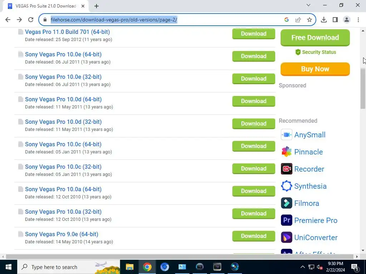Download Sony Vegas Pro 10.0a (64-bit)
The width and height of the screenshot is (366, 274).
pyautogui.click(x=254, y=191)
